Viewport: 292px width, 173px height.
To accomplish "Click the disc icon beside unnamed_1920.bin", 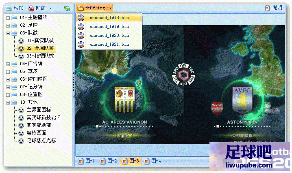I will tap(81, 36).
